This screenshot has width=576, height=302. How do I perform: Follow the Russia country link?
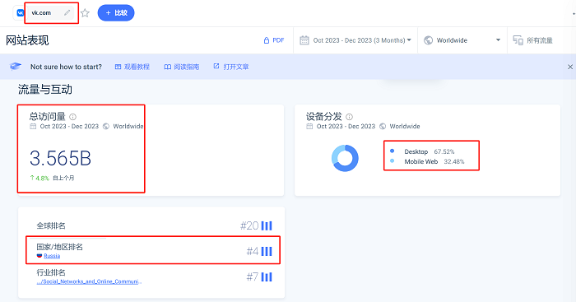[x=52, y=256]
